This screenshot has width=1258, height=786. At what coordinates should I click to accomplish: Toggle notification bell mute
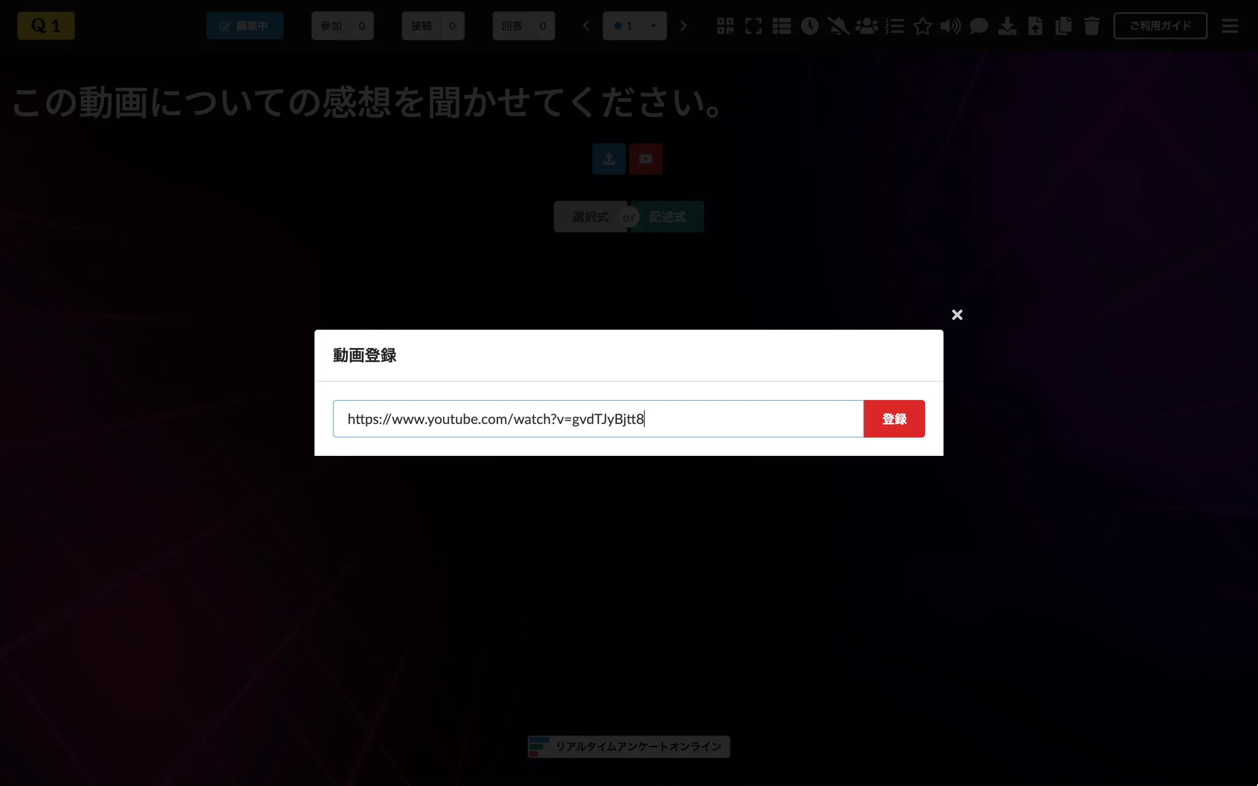[838, 25]
